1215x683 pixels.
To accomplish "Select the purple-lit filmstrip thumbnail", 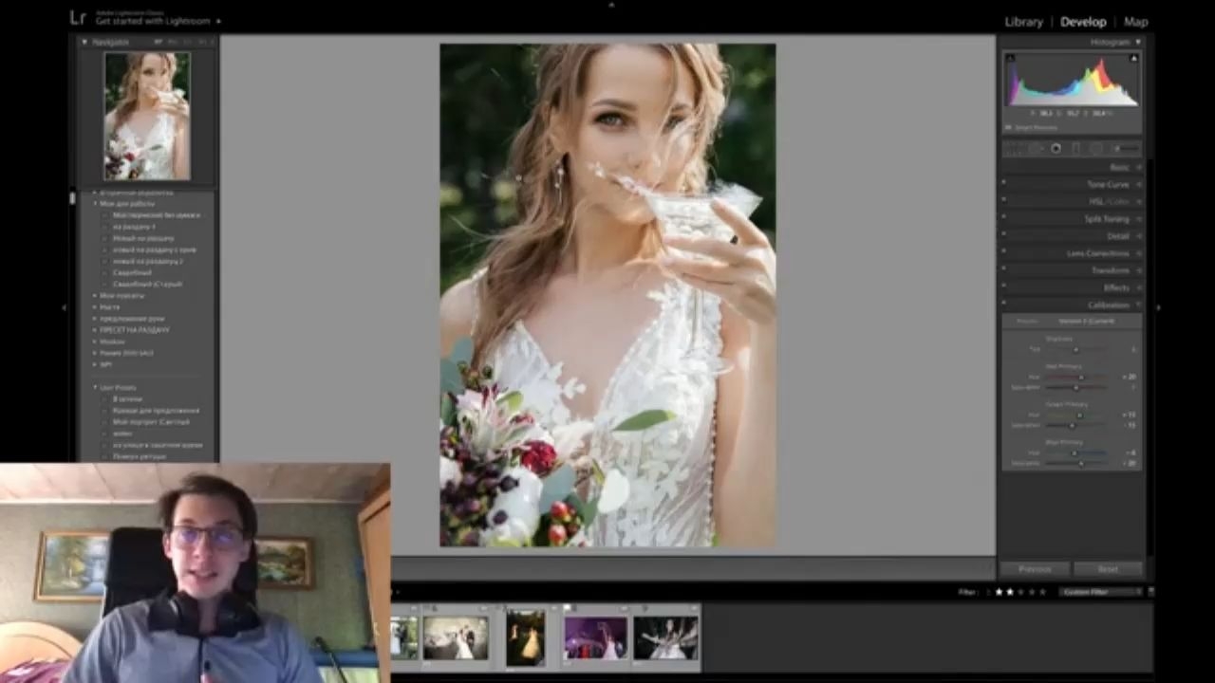I will pos(595,637).
